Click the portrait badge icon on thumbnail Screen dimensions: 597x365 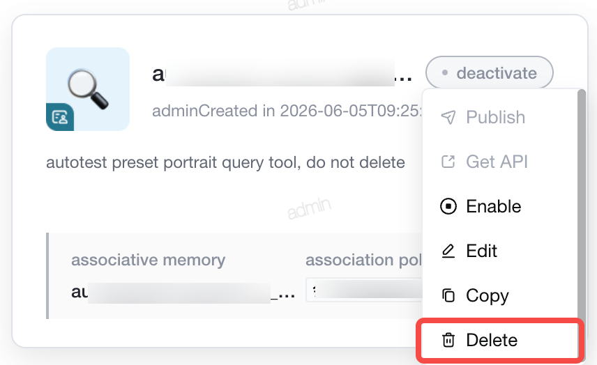tap(60, 117)
